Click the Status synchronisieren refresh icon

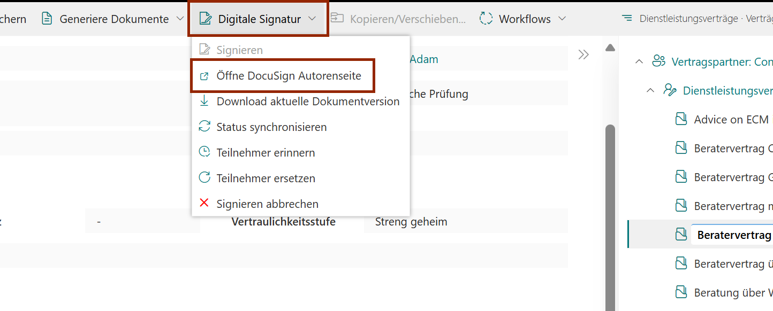pyautogui.click(x=204, y=127)
